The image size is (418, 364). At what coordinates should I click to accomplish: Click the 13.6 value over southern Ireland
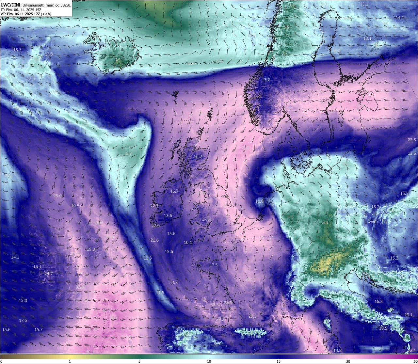(168, 216)
